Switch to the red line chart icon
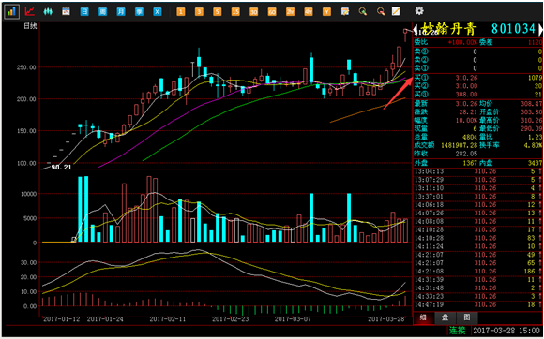The width and height of the screenshot is (544, 339). tap(29, 11)
